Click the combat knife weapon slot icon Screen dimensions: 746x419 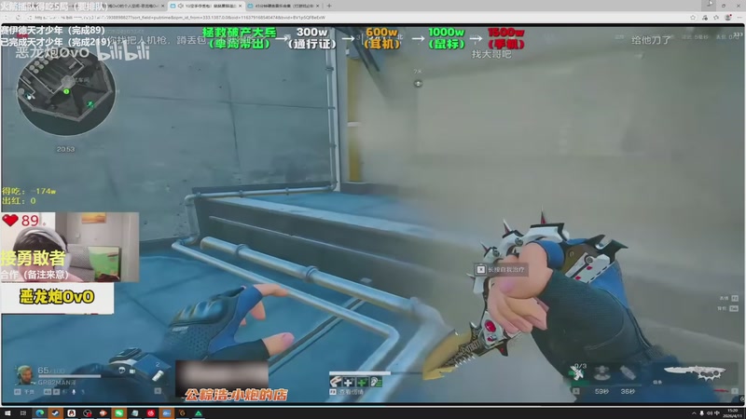[695, 373]
